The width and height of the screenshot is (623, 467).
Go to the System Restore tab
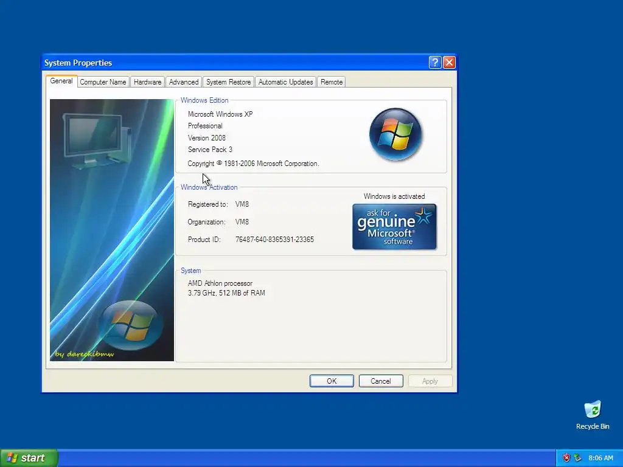(229, 82)
